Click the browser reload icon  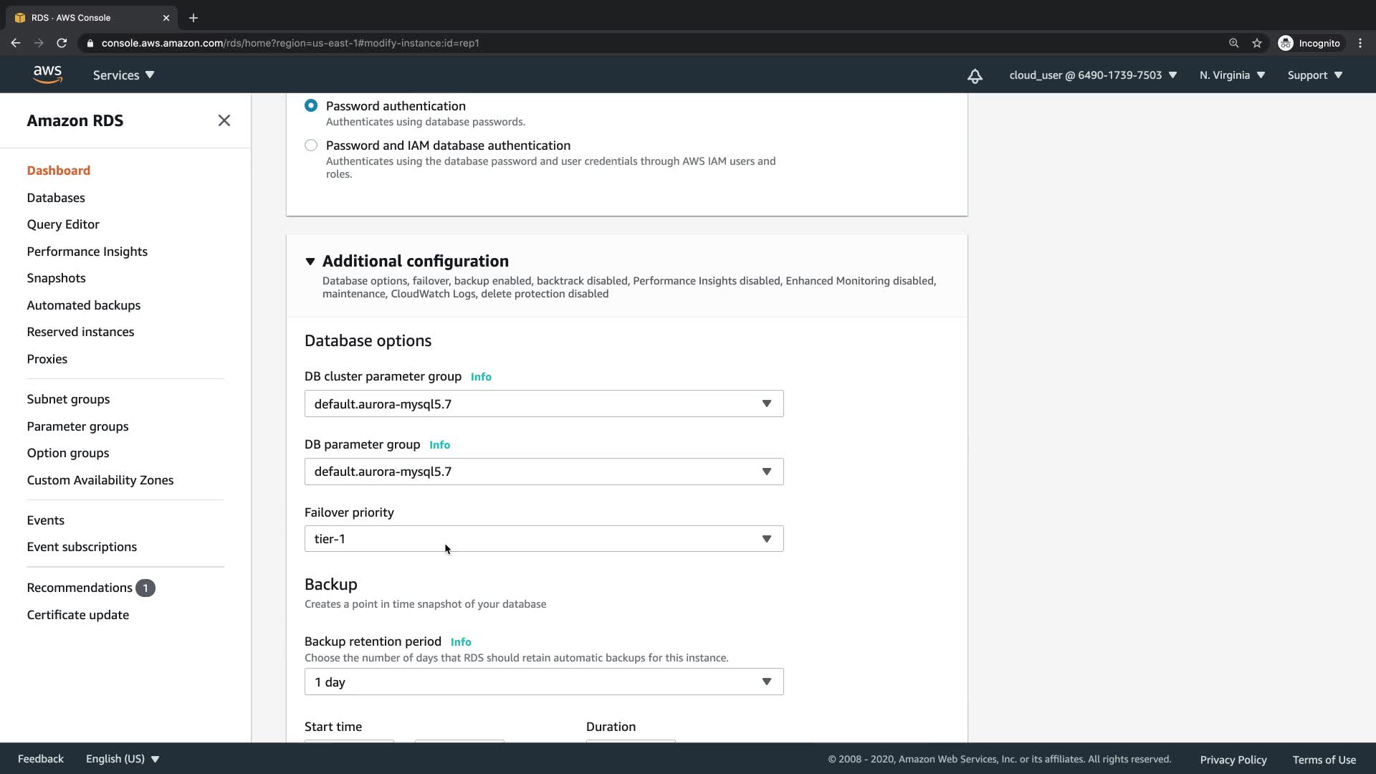[62, 43]
